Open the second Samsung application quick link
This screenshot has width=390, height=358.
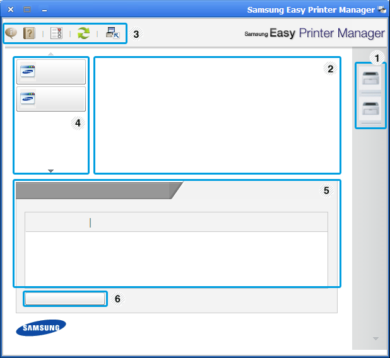[50, 99]
